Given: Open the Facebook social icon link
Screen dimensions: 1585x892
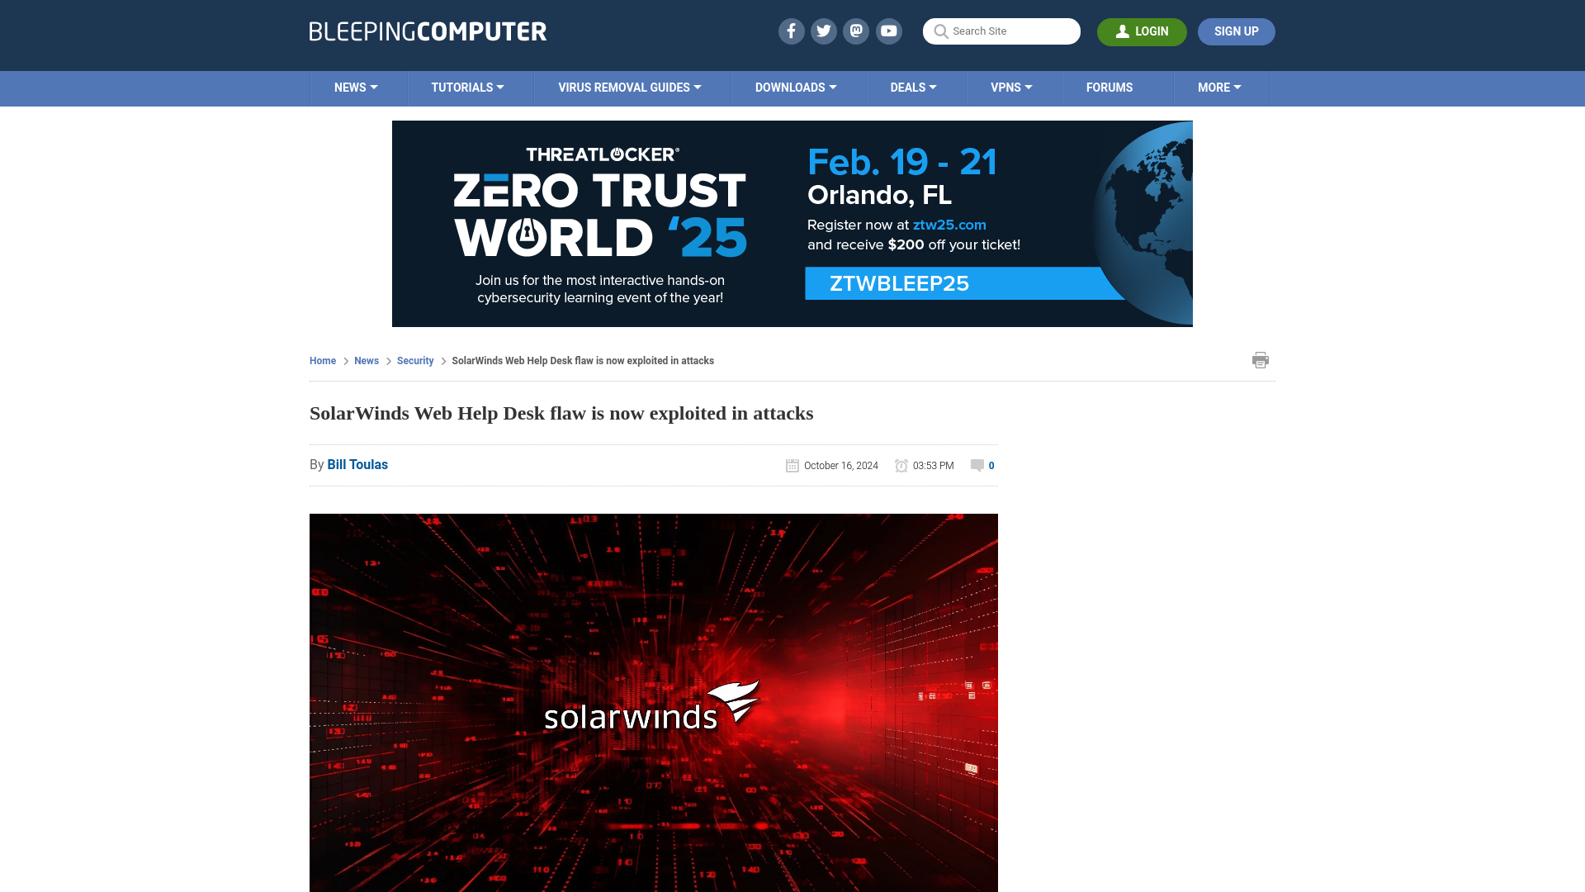Looking at the screenshot, I should 792,31.
